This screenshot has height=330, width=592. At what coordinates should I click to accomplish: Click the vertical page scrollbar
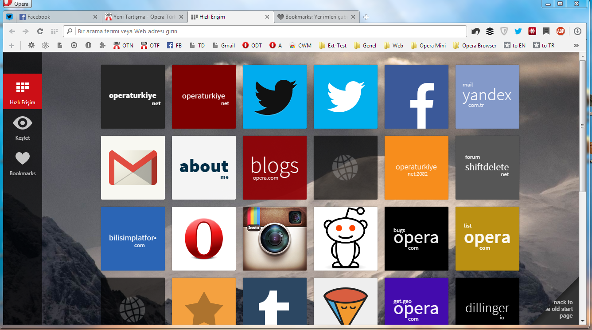[x=582, y=126]
